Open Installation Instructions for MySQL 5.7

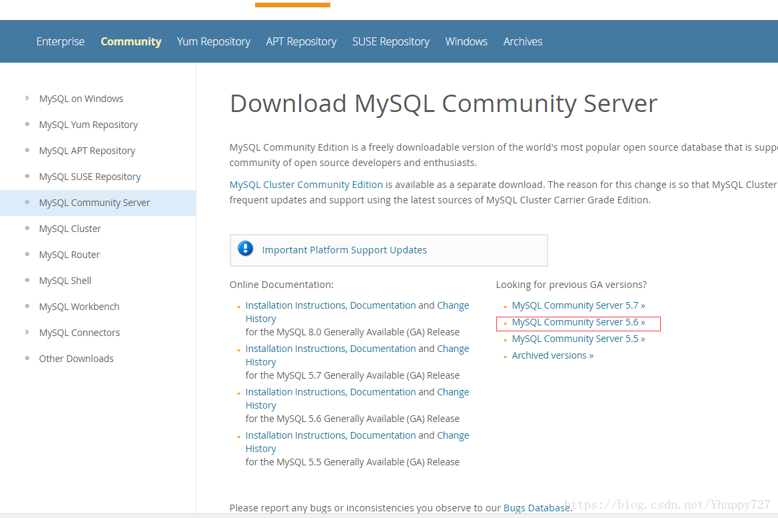pos(296,349)
